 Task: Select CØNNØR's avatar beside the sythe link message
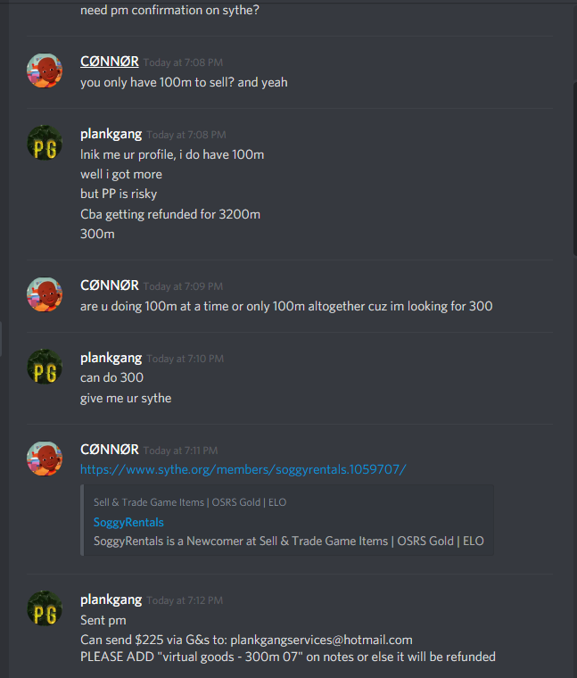click(x=45, y=459)
